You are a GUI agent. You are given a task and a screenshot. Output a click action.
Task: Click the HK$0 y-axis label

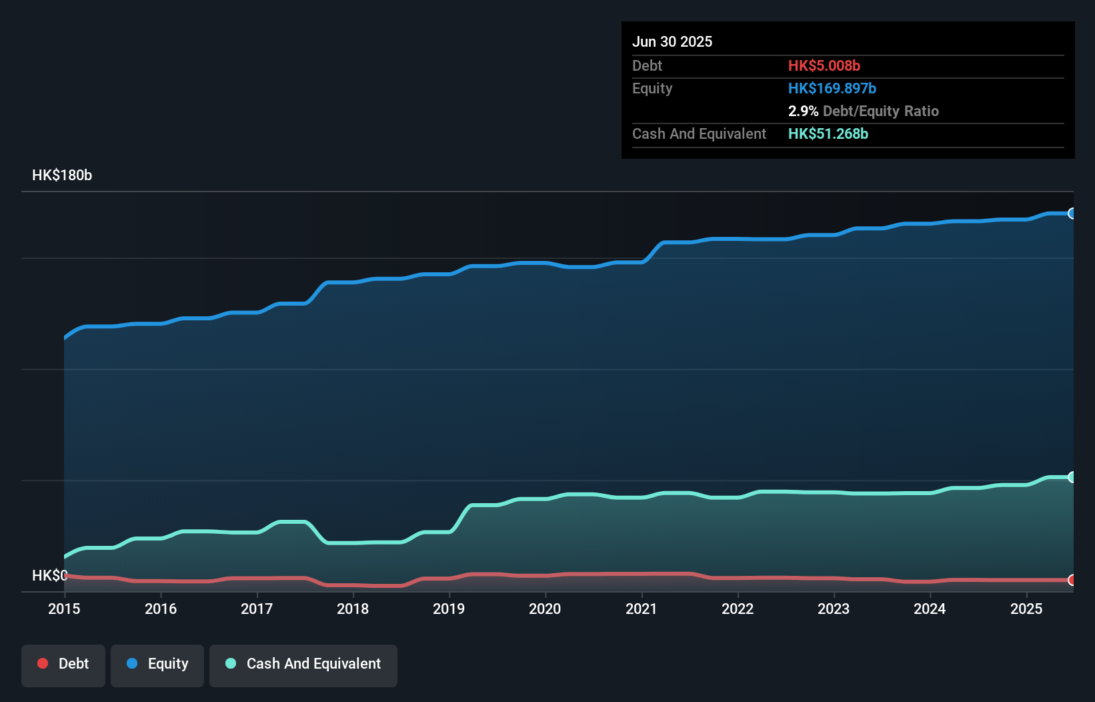[50, 575]
